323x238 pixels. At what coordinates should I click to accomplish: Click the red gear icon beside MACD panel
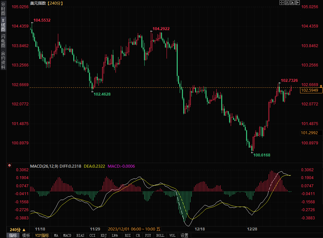(9, 166)
